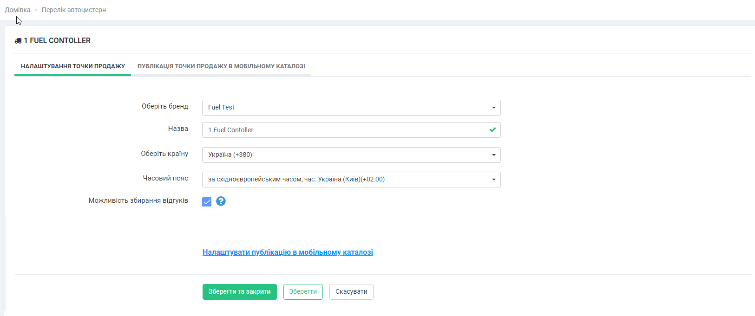755x316 pixels.
Task: Click the green checkmark in the Назва field
Action: pos(492,130)
